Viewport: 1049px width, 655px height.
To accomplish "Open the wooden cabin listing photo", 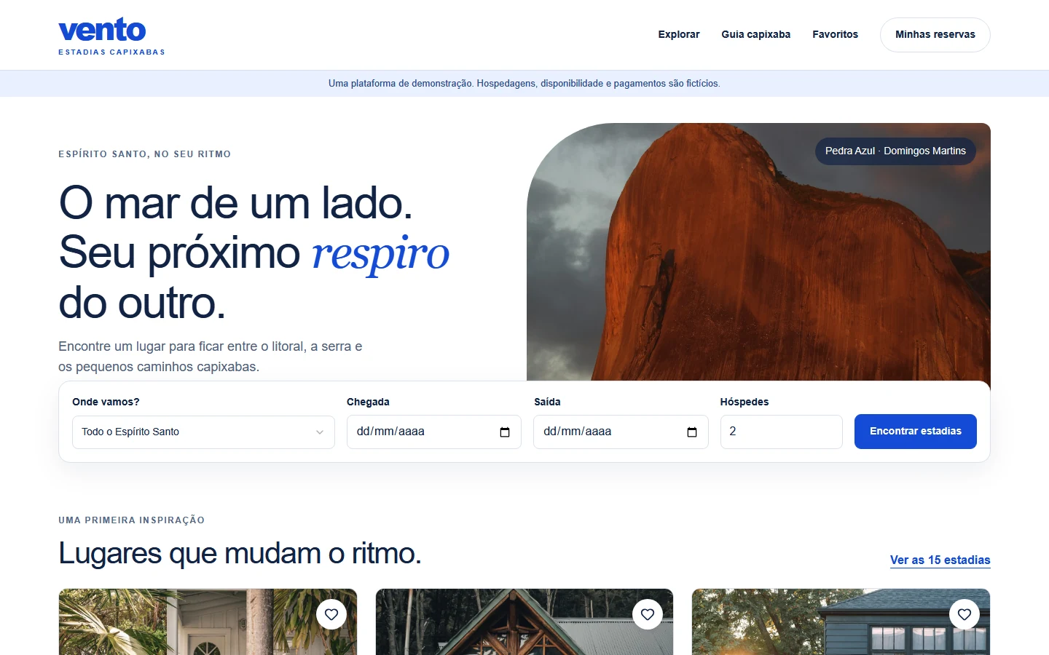I will [x=524, y=622].
